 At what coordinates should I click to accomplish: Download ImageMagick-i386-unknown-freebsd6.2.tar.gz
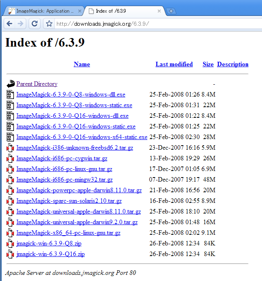point(75,148)
